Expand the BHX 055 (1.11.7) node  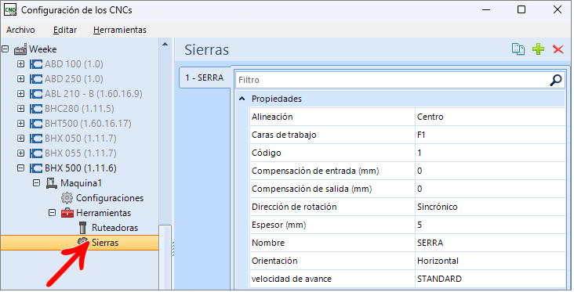click(x=21, y=153)
